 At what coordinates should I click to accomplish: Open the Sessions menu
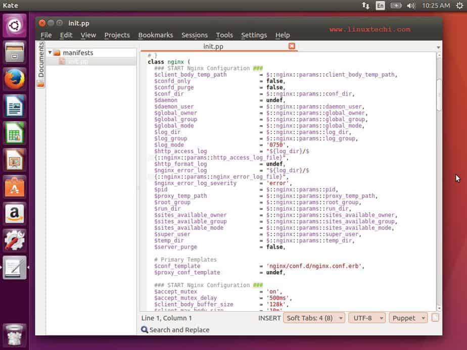(x=195, y=35)
